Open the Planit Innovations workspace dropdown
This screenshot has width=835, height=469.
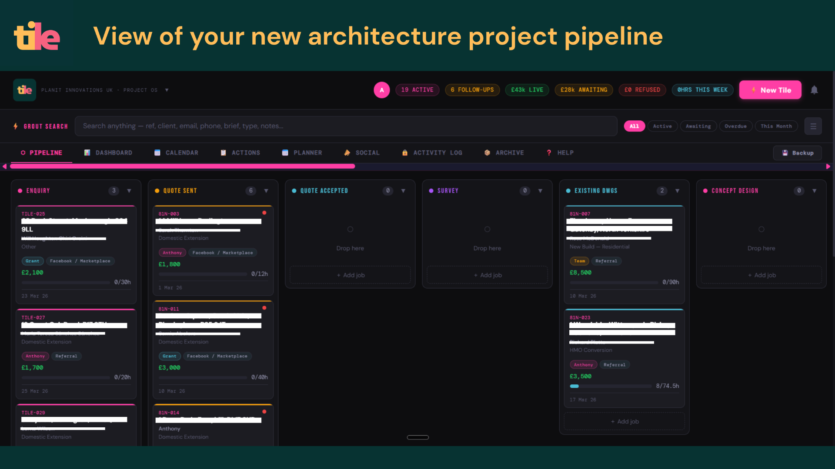[167, 90]
